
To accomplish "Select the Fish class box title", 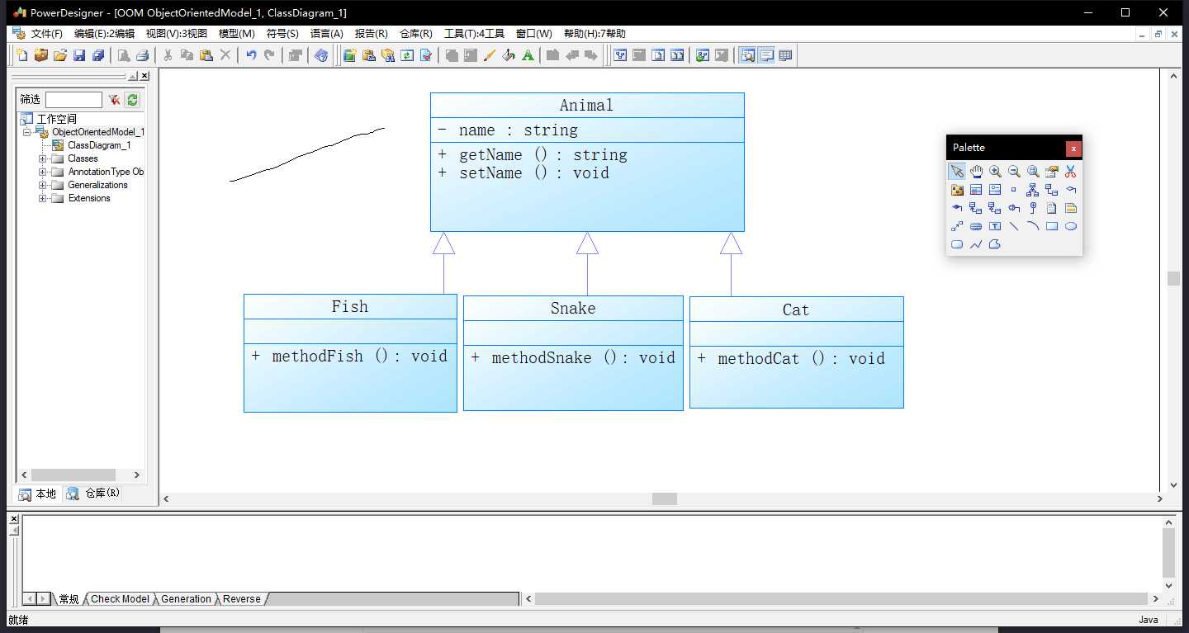I will click(x=350, y=307).
